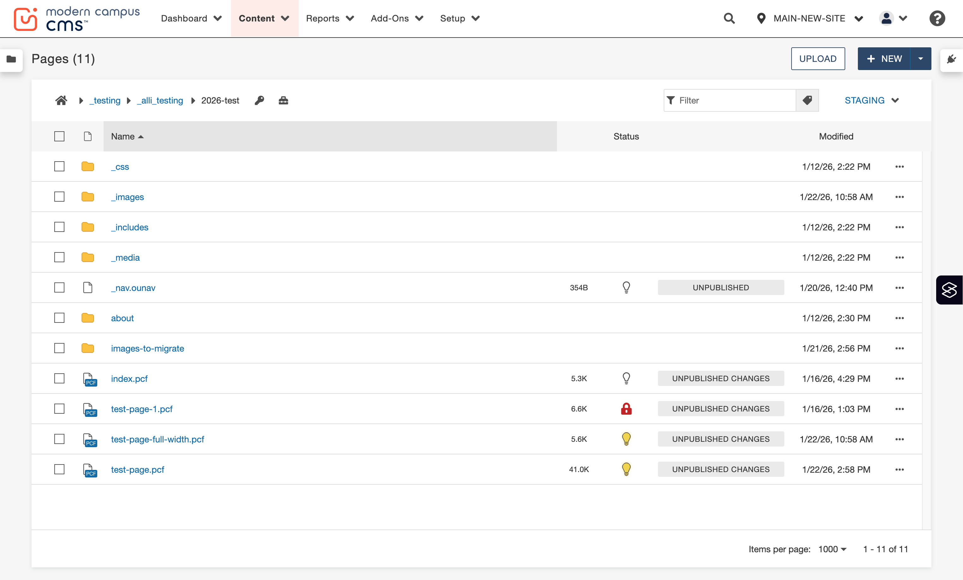
Task: Click into the Filter input field
Action: click(730, 100)
